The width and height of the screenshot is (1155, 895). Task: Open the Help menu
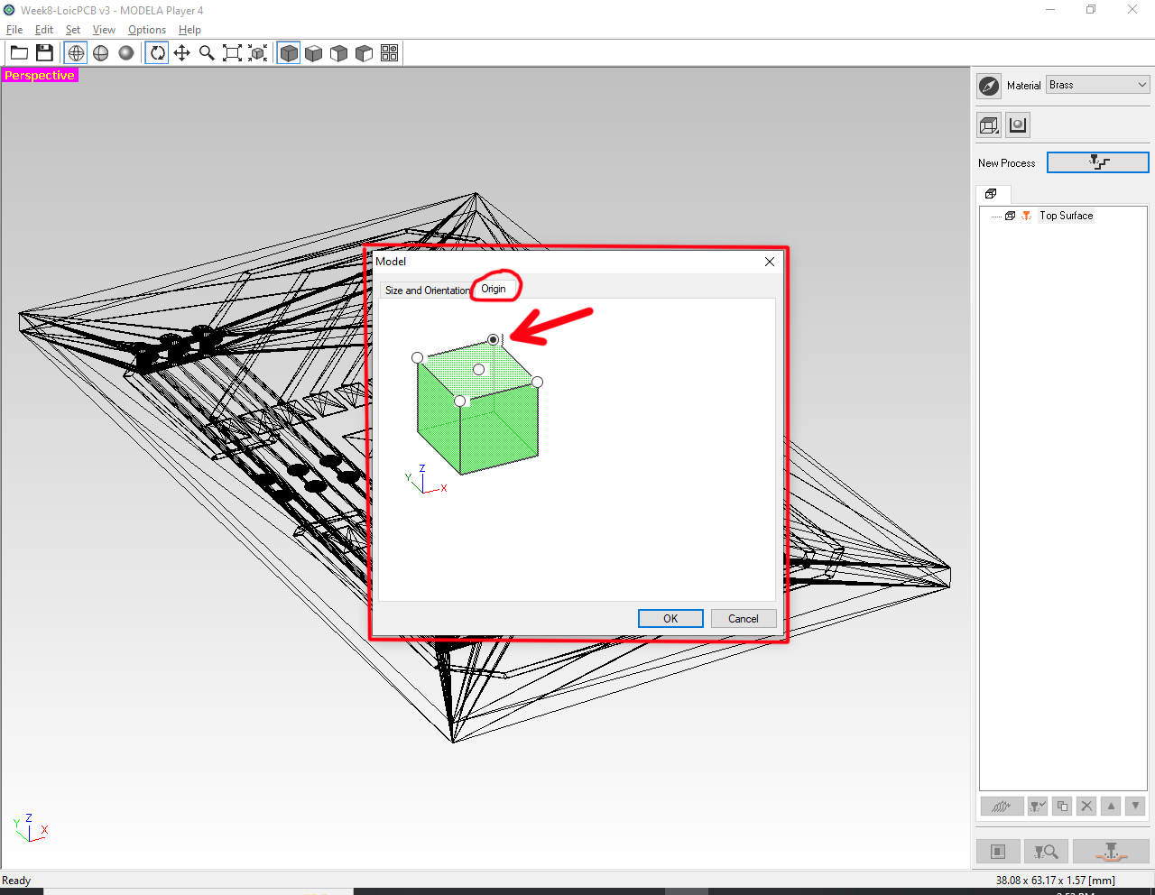click(189, 30)
